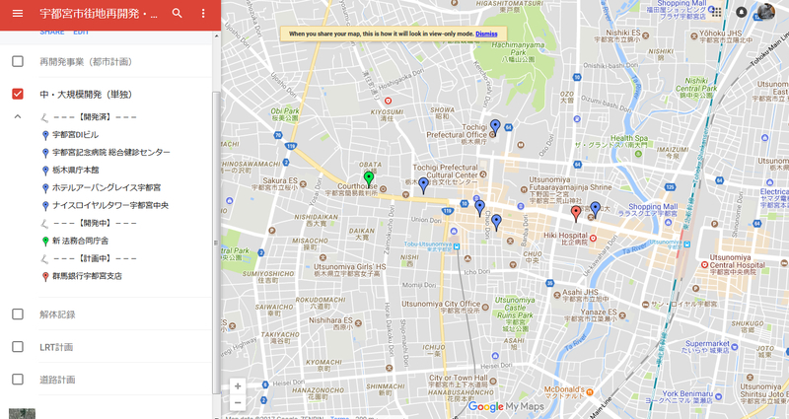Open the three-dot options menu
789x419 pixels.
pyautogui.click(x=203, y=14)
